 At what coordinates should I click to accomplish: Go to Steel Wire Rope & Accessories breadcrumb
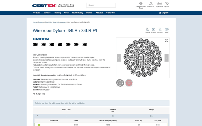pos(56,22)
